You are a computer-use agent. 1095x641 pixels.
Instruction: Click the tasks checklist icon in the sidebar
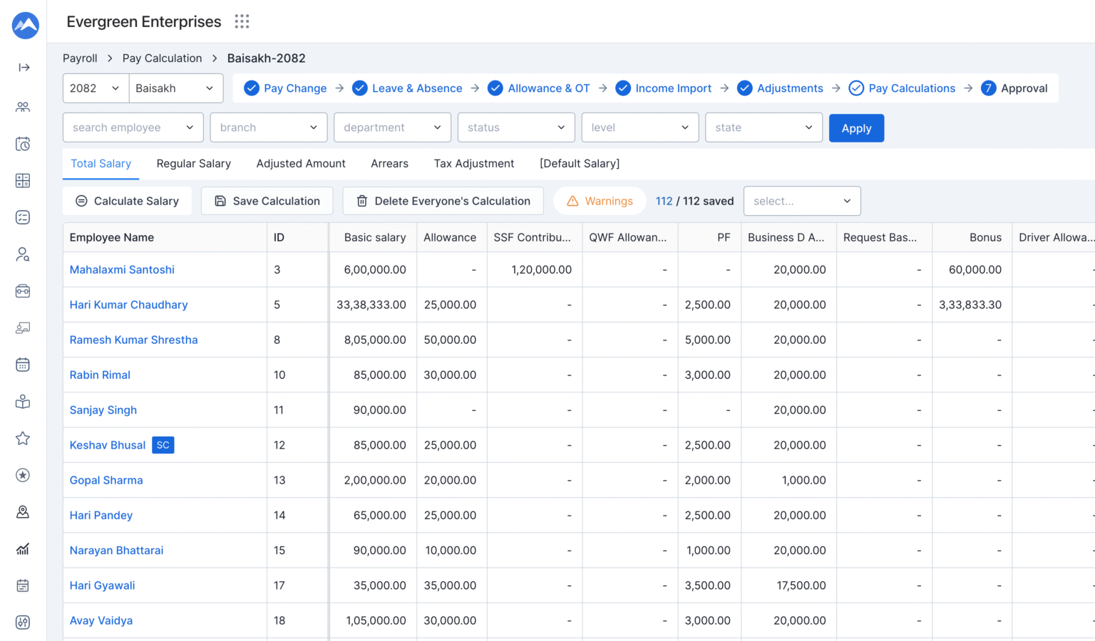(x=22, y=217)
